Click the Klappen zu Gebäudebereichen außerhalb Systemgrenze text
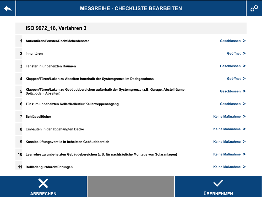The height and width of the screenshot is (197, 262). (x=105, y=91)
